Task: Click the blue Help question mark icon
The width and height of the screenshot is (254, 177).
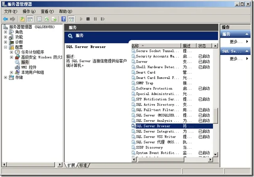Action: click(x=64, y=19)
